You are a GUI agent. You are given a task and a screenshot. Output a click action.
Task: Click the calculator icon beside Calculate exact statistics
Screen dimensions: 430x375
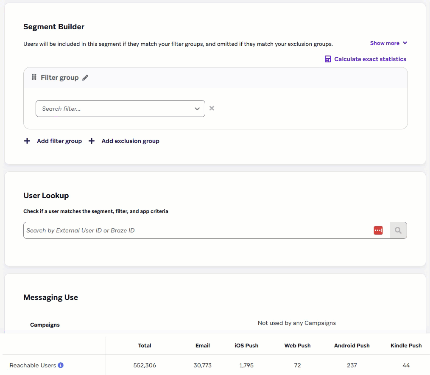pos(327,59)
